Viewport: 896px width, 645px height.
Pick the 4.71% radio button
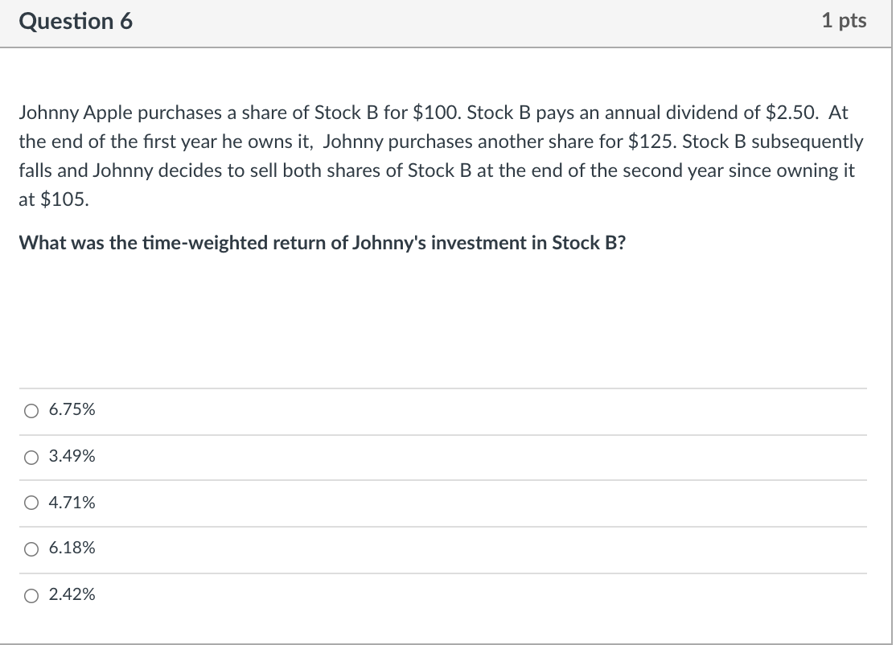pyautogui.click(x=31, y=504)
